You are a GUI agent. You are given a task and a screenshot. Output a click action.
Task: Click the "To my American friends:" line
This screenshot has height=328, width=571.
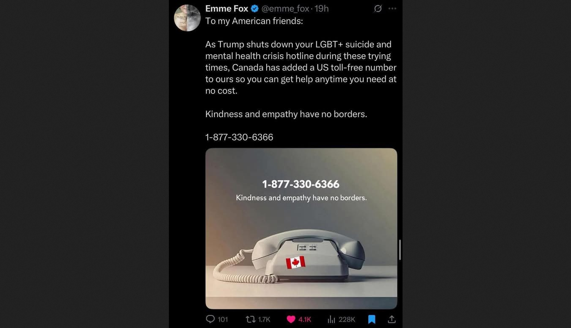point(254,21)
